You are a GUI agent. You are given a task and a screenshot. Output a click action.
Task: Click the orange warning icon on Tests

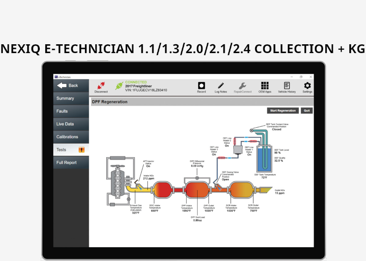(x=81, y=150)
